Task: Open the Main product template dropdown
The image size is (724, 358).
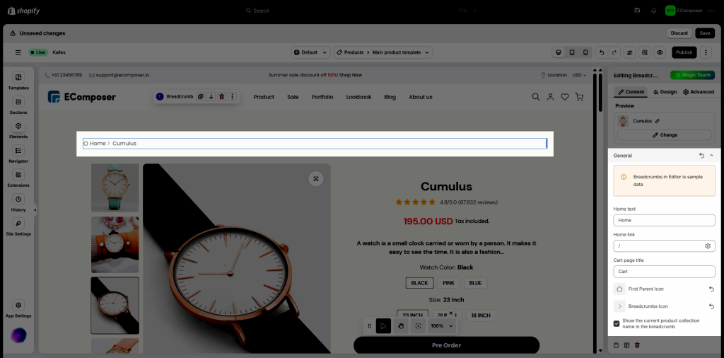Action: coord(383,52)
